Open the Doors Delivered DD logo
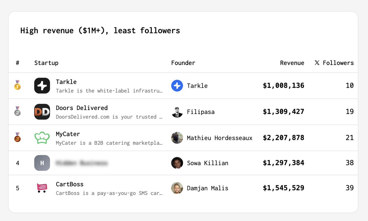This screenshot has height=221, width=368. (x=42, y=112)
